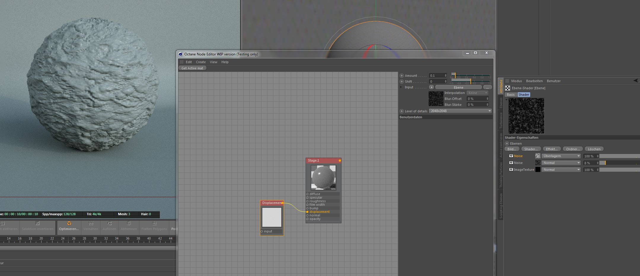
Task: Click the film width input port
Action: (x=307, y=205)
